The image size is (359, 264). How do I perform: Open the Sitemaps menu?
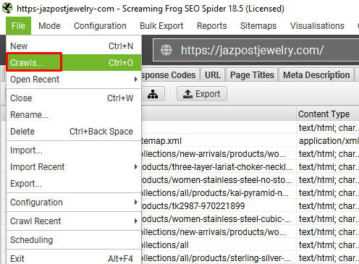(258, 26)
